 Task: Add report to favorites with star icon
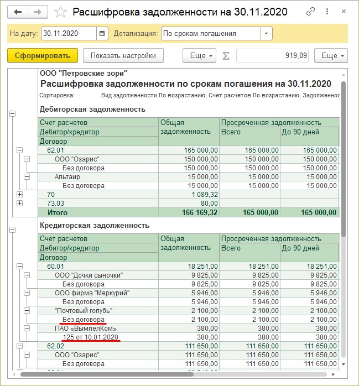61,12
